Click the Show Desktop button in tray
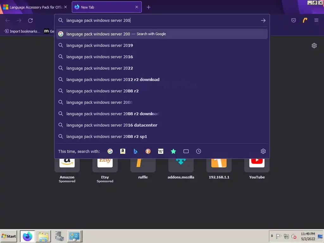Viewport: 324px width, 243px height. pos(321,236)
